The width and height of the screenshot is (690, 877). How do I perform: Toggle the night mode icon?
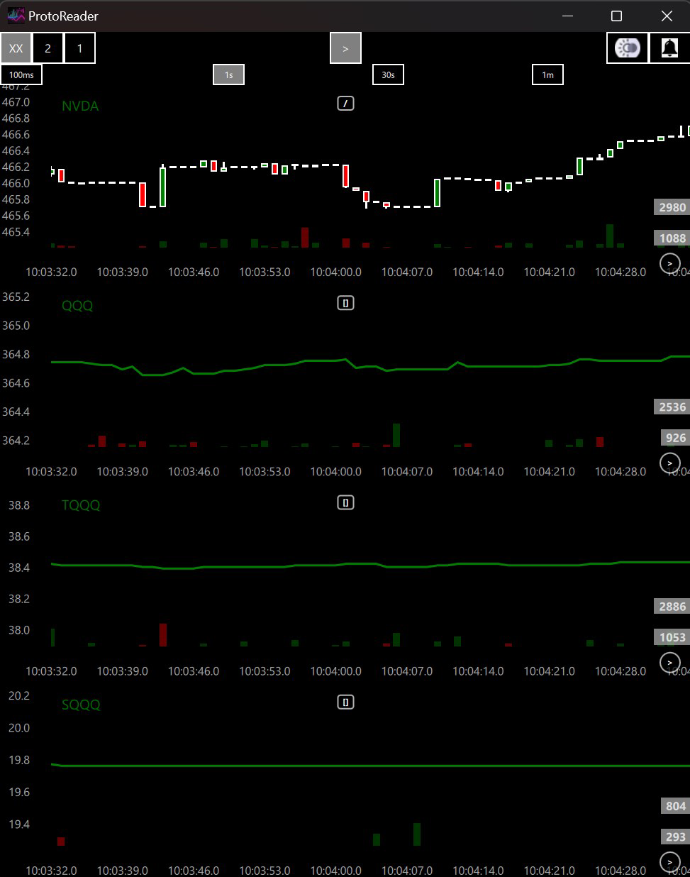[627, 48]
